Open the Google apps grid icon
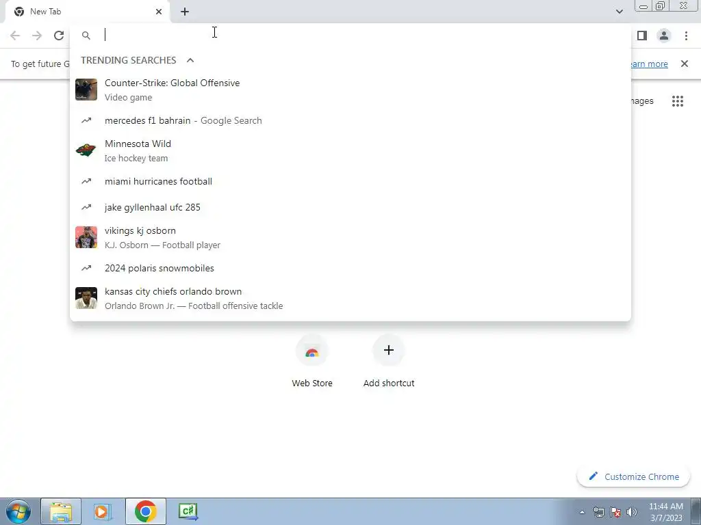Image resolution: width=701 pixels, height=525 pixels. point(678,101)
